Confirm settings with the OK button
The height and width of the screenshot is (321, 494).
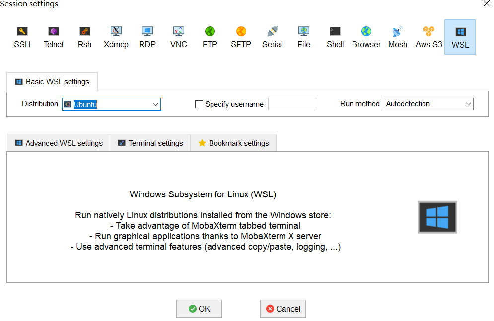coord(199,308)
